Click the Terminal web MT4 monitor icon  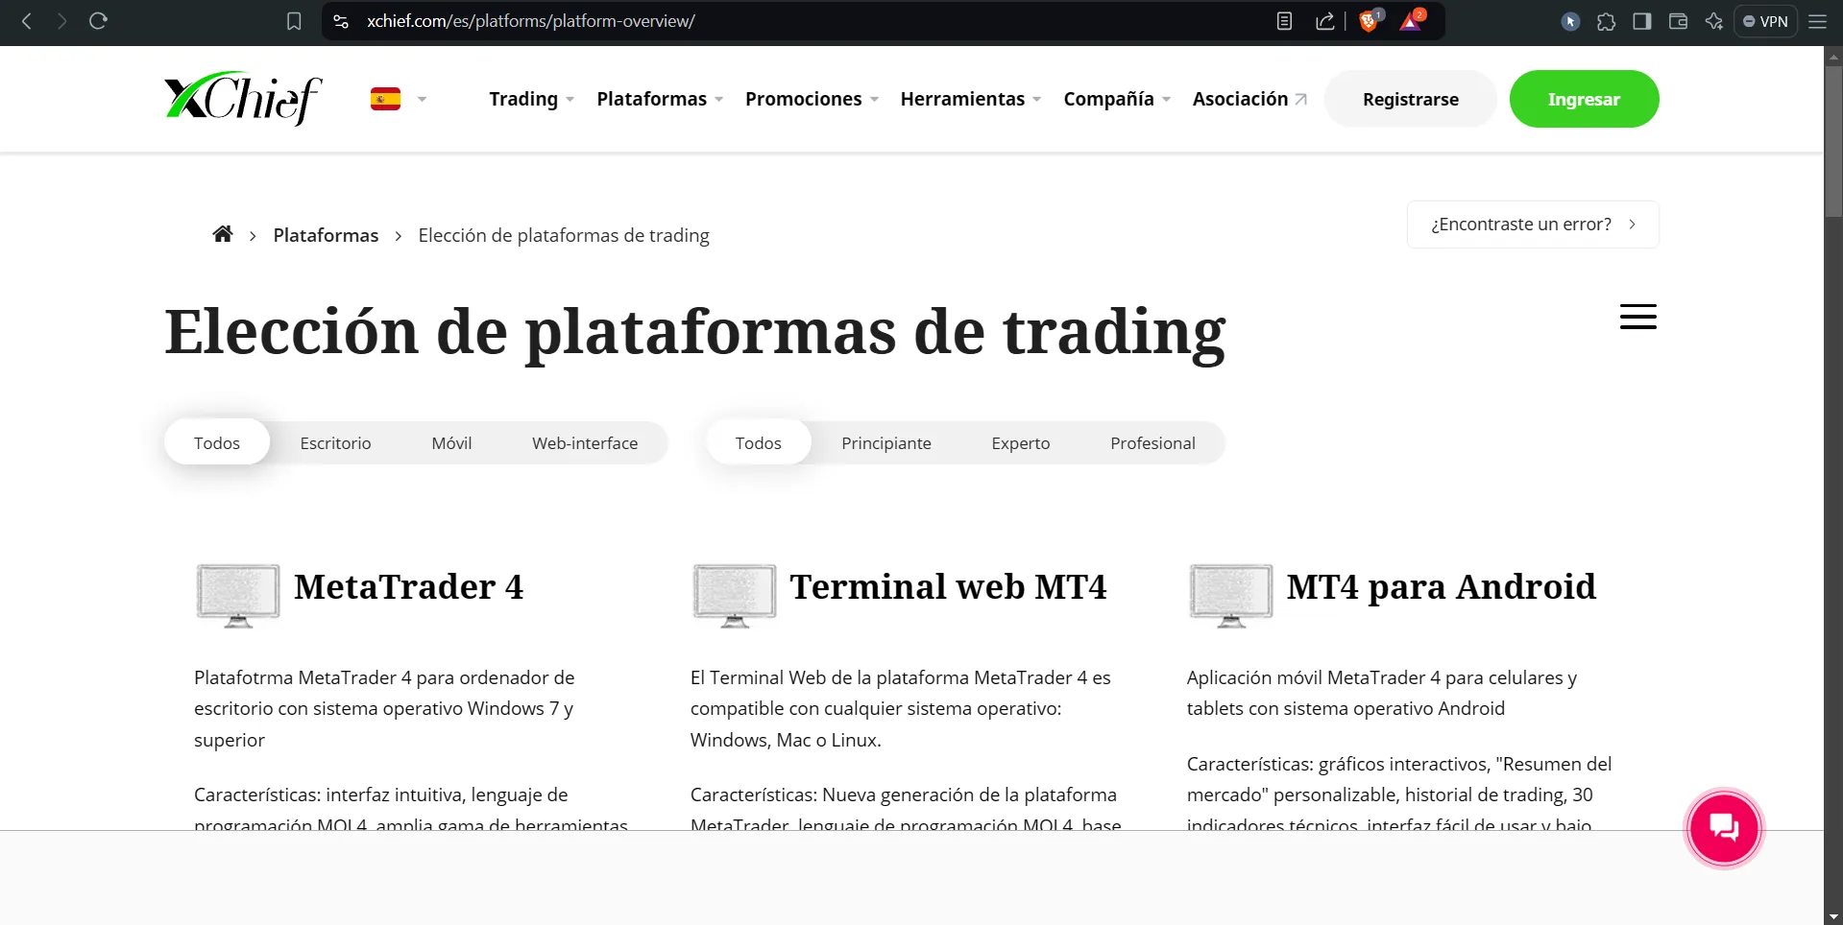734,596
